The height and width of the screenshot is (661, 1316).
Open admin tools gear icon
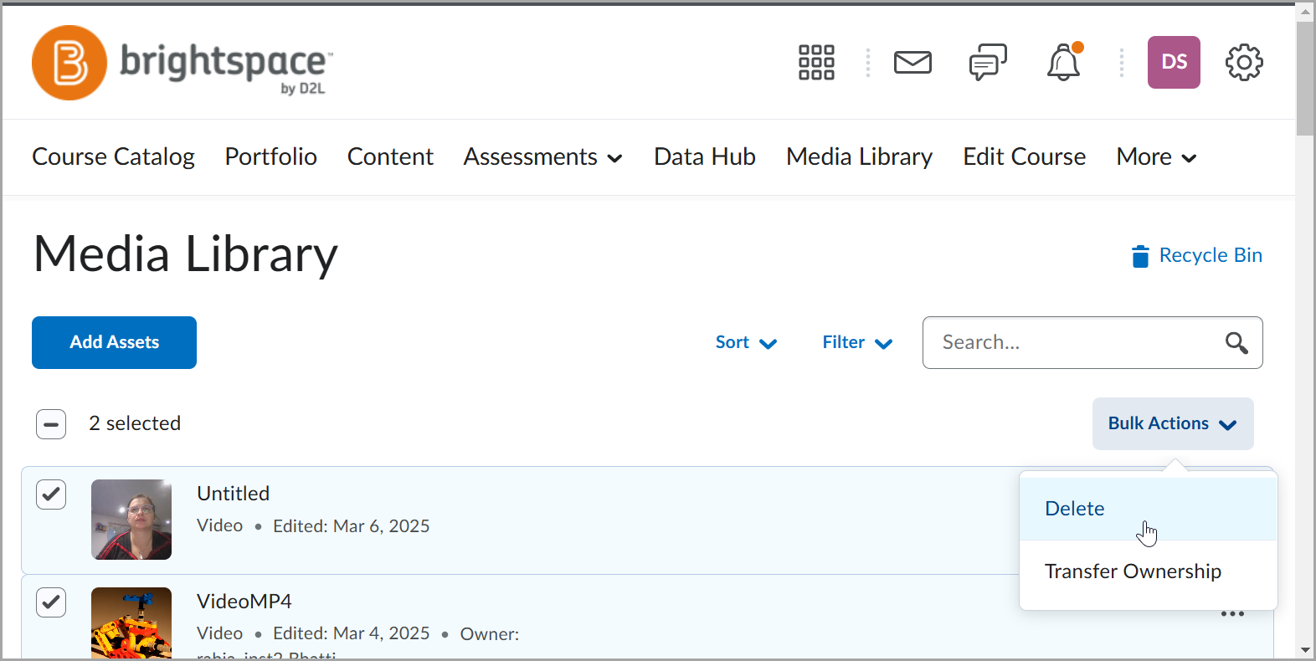(x=1244, y=63)
